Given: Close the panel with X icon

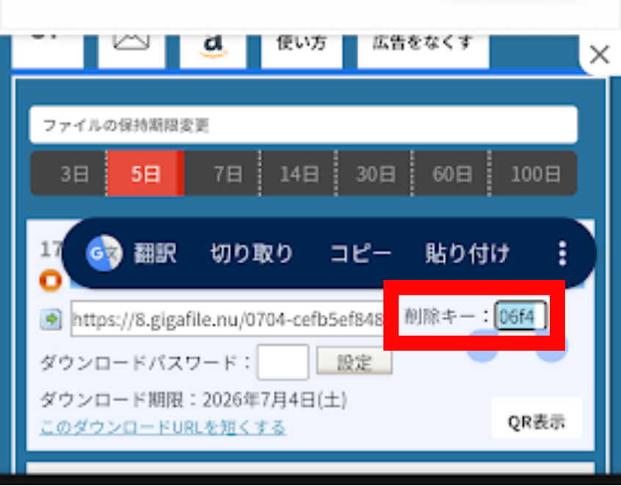Looking at the screenshot, I should click(x=599, y=54).
